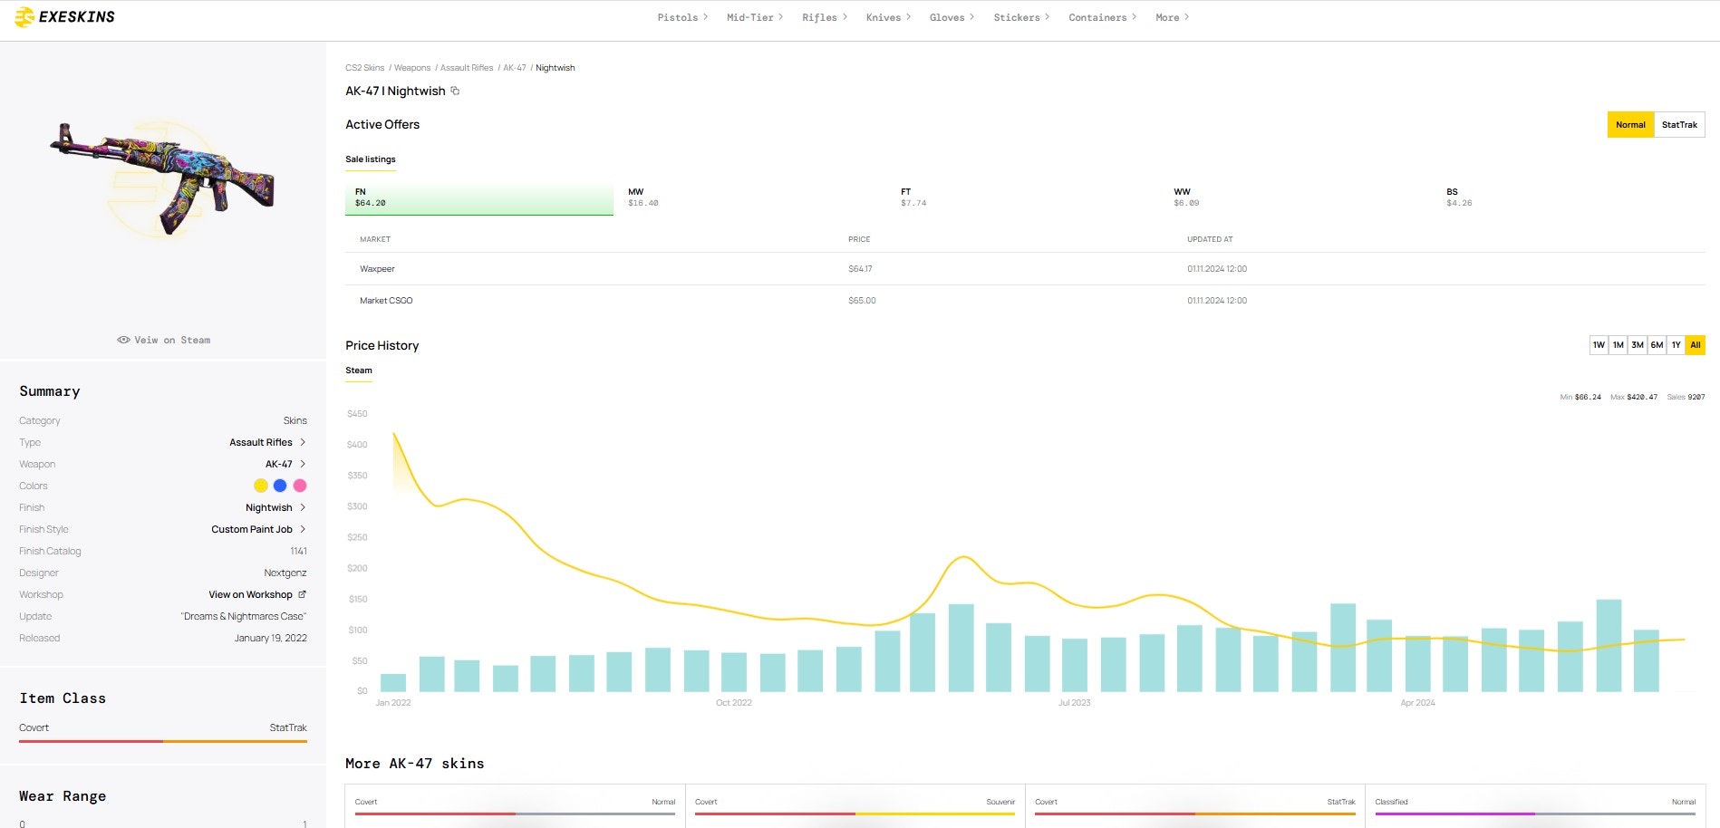Screen dimensions: 1720x828
Task: Open Nightwish finish link in Summary
Action: pos(275,507)
